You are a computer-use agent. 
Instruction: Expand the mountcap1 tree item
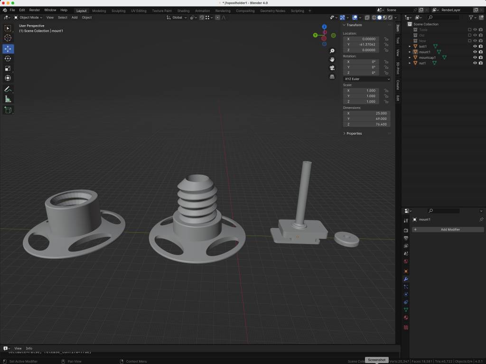(410, 57)
